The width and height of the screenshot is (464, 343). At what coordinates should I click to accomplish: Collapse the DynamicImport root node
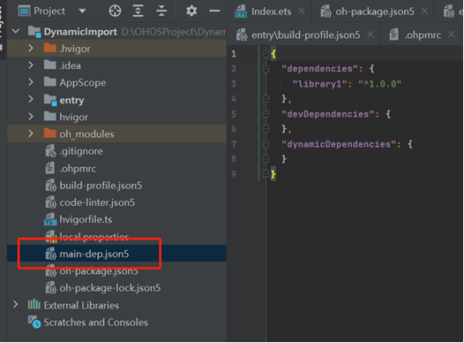pos(16,31)
